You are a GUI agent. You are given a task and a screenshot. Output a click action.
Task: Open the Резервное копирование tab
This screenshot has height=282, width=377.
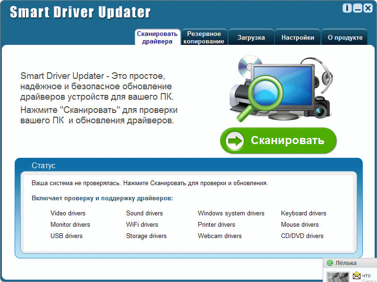tap(204, 37)
